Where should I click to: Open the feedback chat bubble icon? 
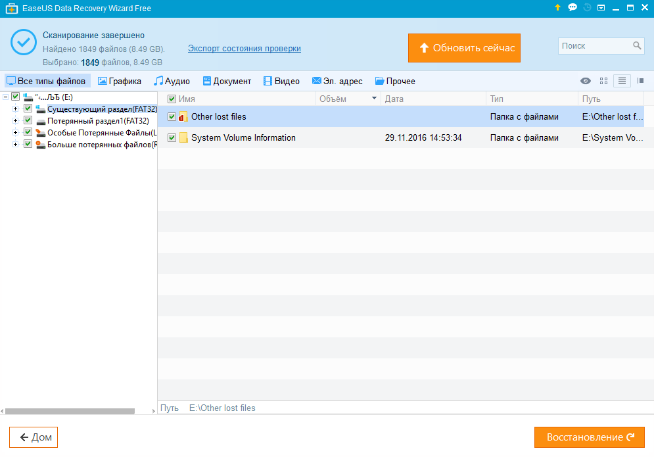[x=572, y=7]
